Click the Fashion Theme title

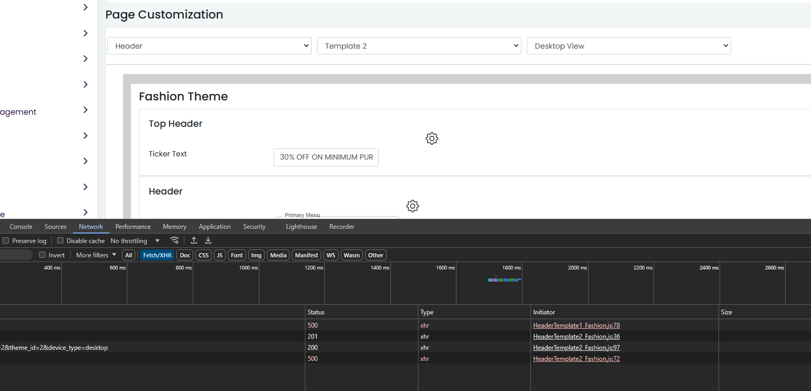(x=183, y=97)
